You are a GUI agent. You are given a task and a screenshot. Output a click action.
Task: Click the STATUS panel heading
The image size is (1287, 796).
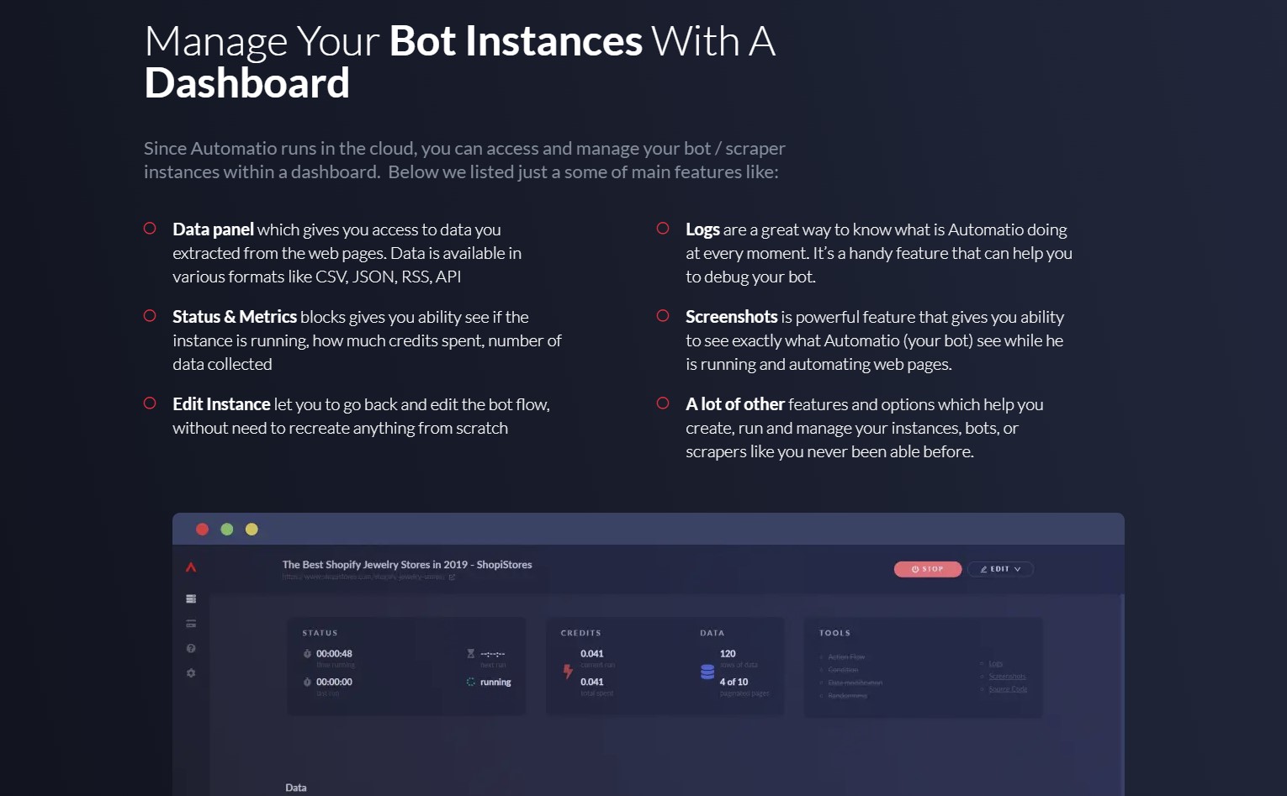pos(320,633)
